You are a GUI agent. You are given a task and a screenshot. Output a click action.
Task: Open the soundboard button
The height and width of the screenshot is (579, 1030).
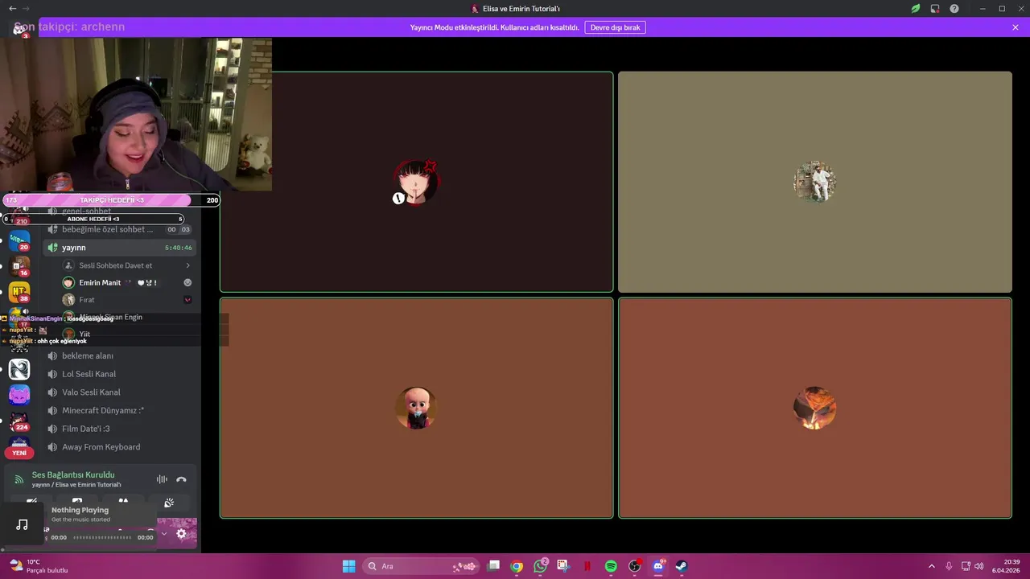(x=169, y=503)
